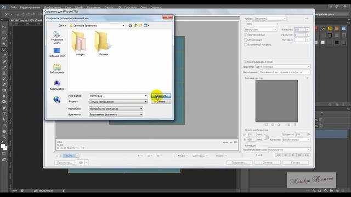This screenshot has width=351, height=197.
Task: Open the Параметры повторов dropdown
Action: pos(289,149)
